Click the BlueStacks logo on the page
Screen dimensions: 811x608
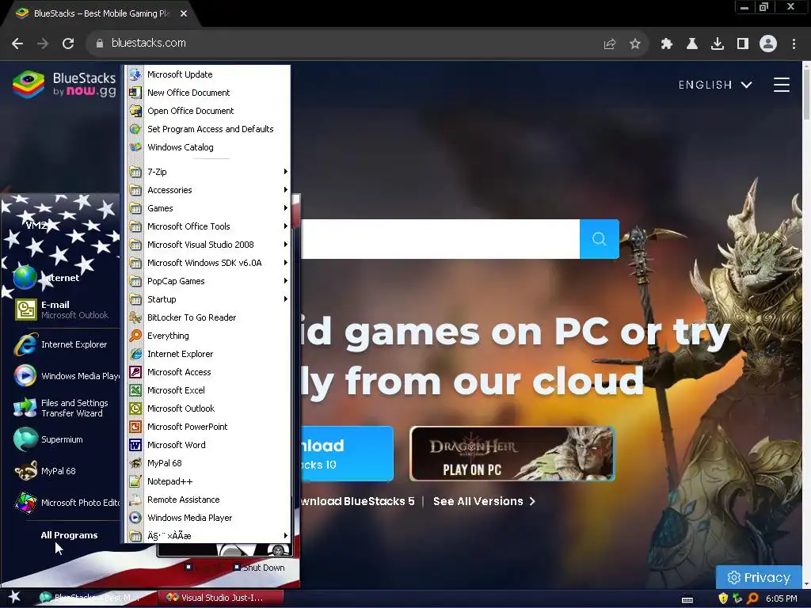(65, 84)
